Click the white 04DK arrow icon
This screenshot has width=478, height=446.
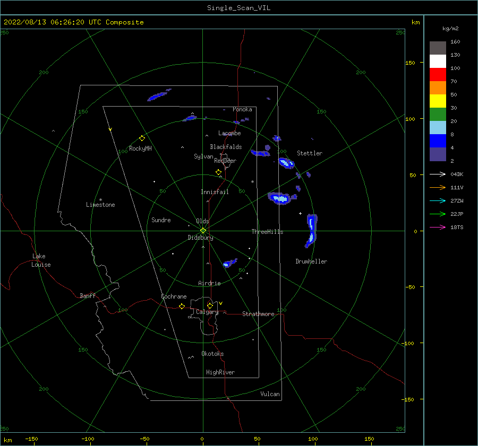point(438,174)
